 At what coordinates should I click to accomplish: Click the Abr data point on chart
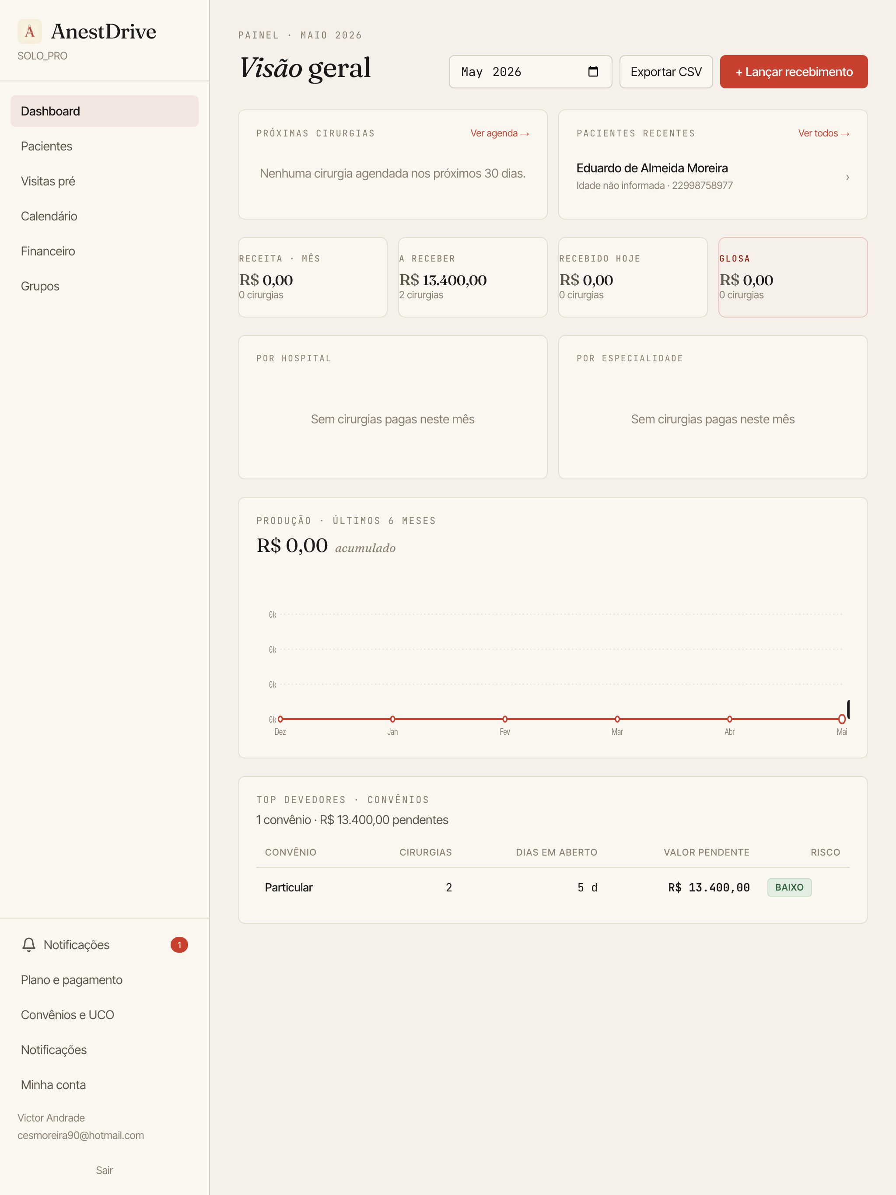coord(730,719)
